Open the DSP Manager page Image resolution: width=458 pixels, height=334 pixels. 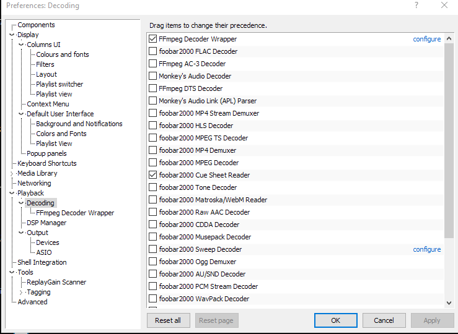click(46, 223)
